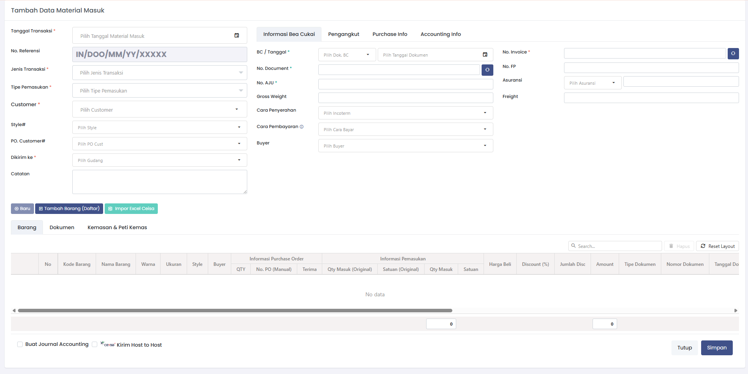
Task: Click into No. AJU input field
Action: coord(405,84)
